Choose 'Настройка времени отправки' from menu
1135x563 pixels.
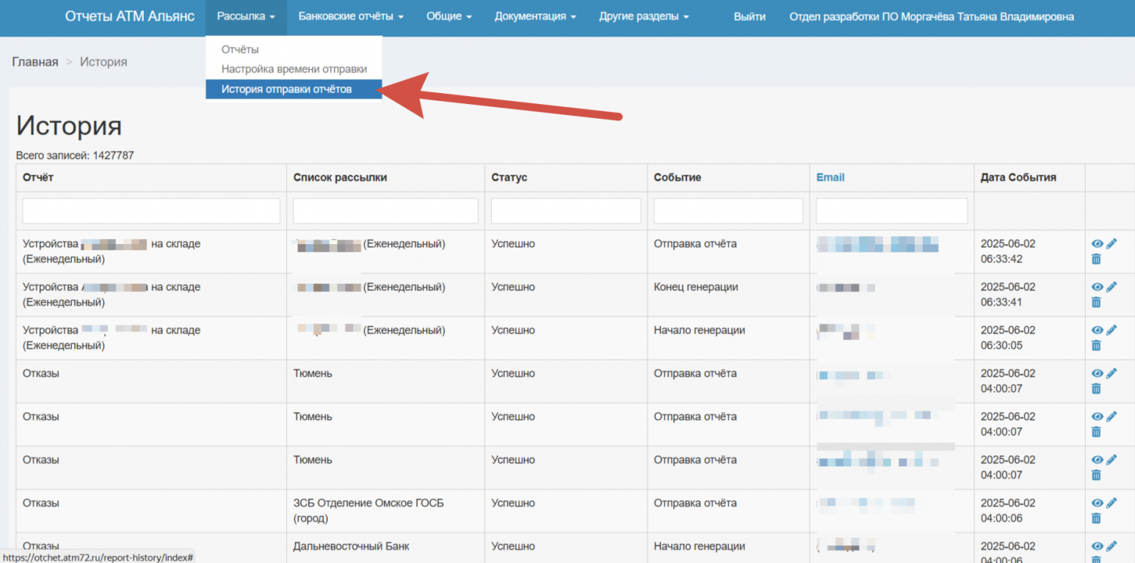point(294,69)
